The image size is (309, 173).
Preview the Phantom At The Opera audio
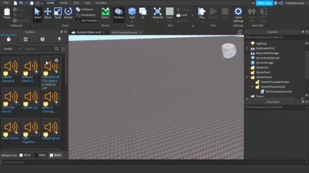tap(57, 61)
